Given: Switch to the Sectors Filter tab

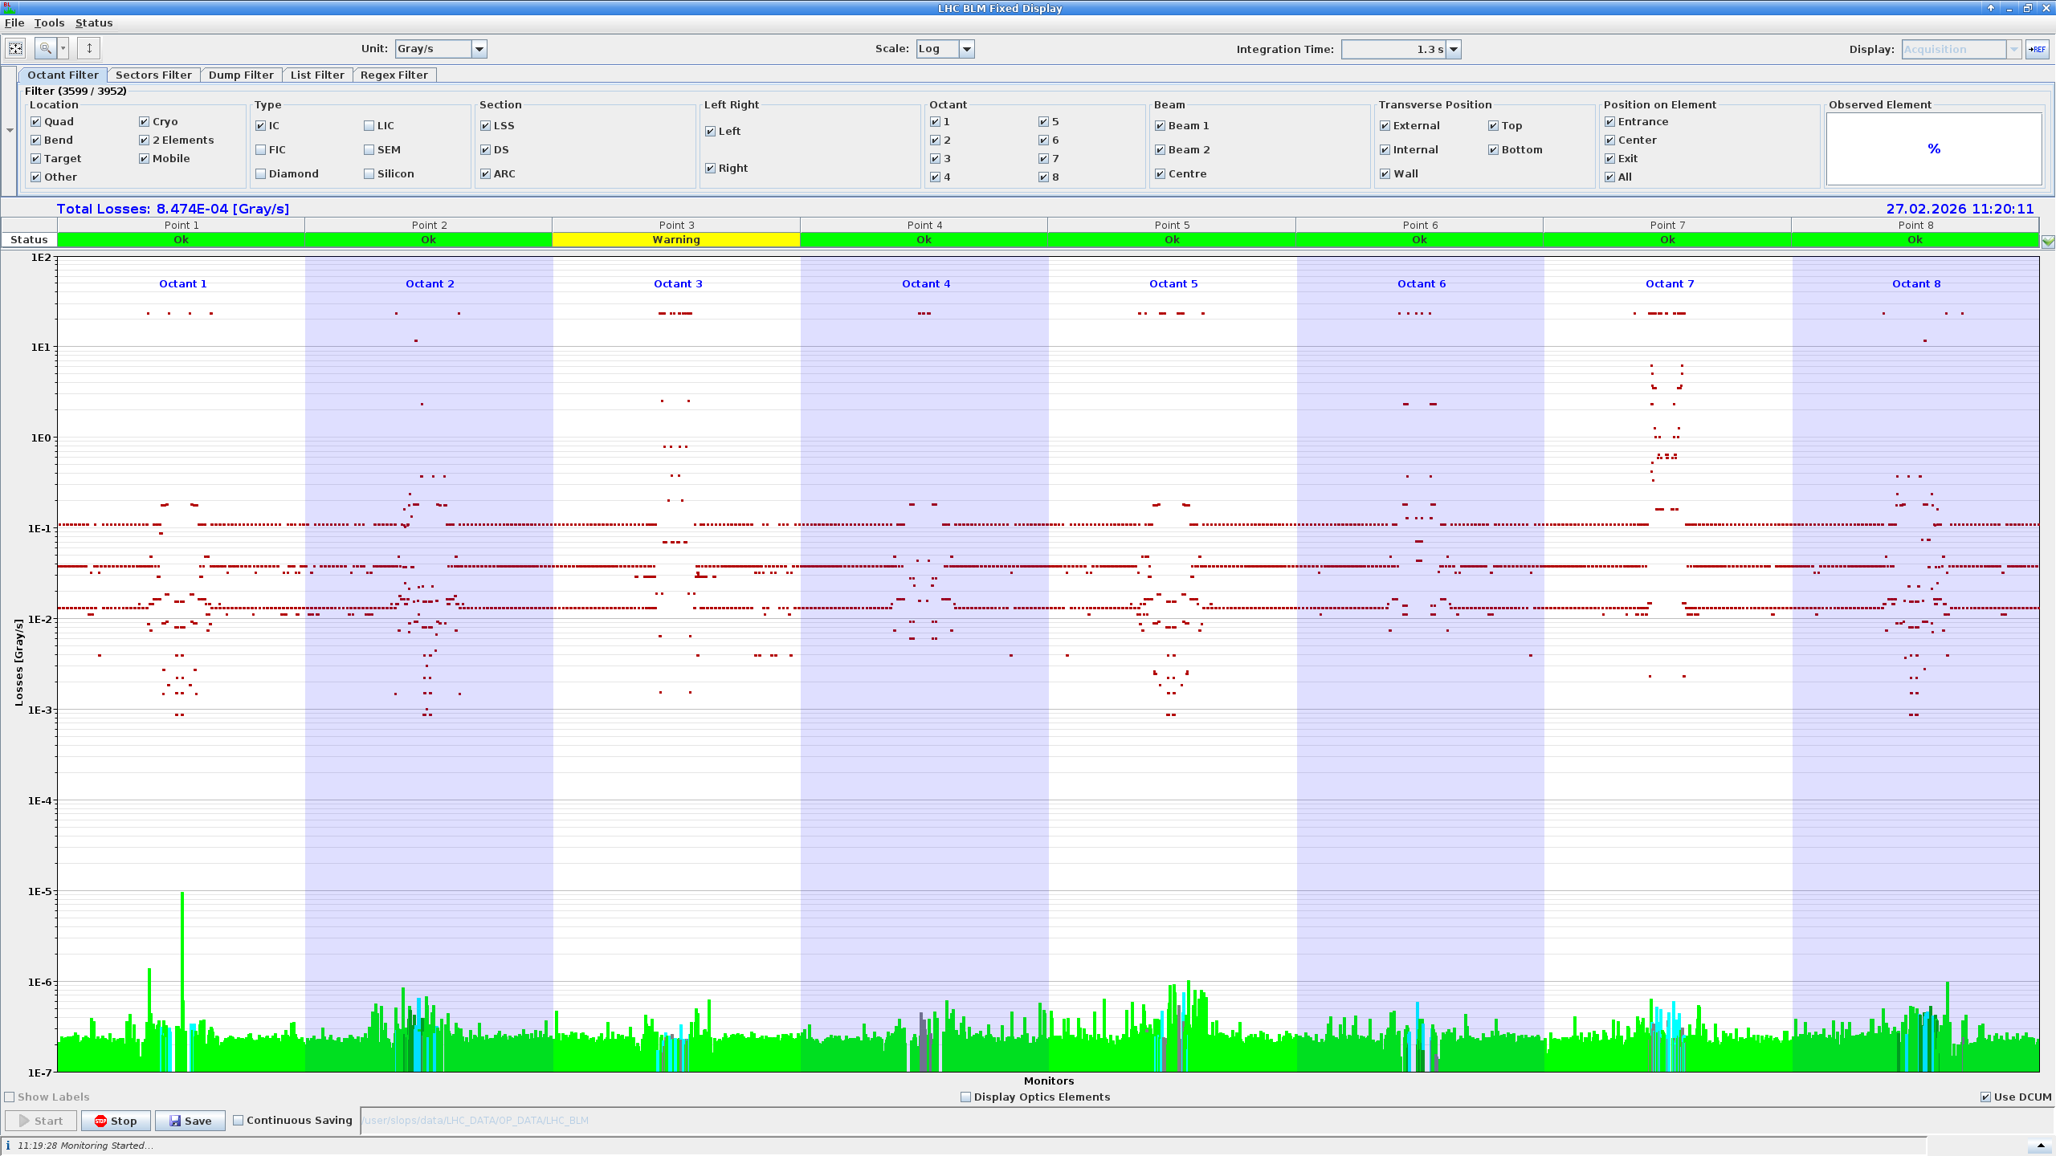Looking at the screenshot, I should (153, 75).
